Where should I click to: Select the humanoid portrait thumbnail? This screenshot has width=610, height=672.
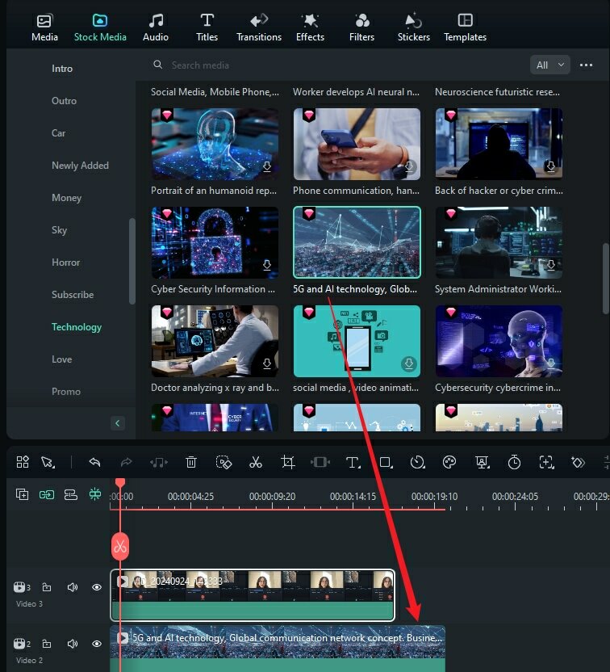[x=215, y=144]
